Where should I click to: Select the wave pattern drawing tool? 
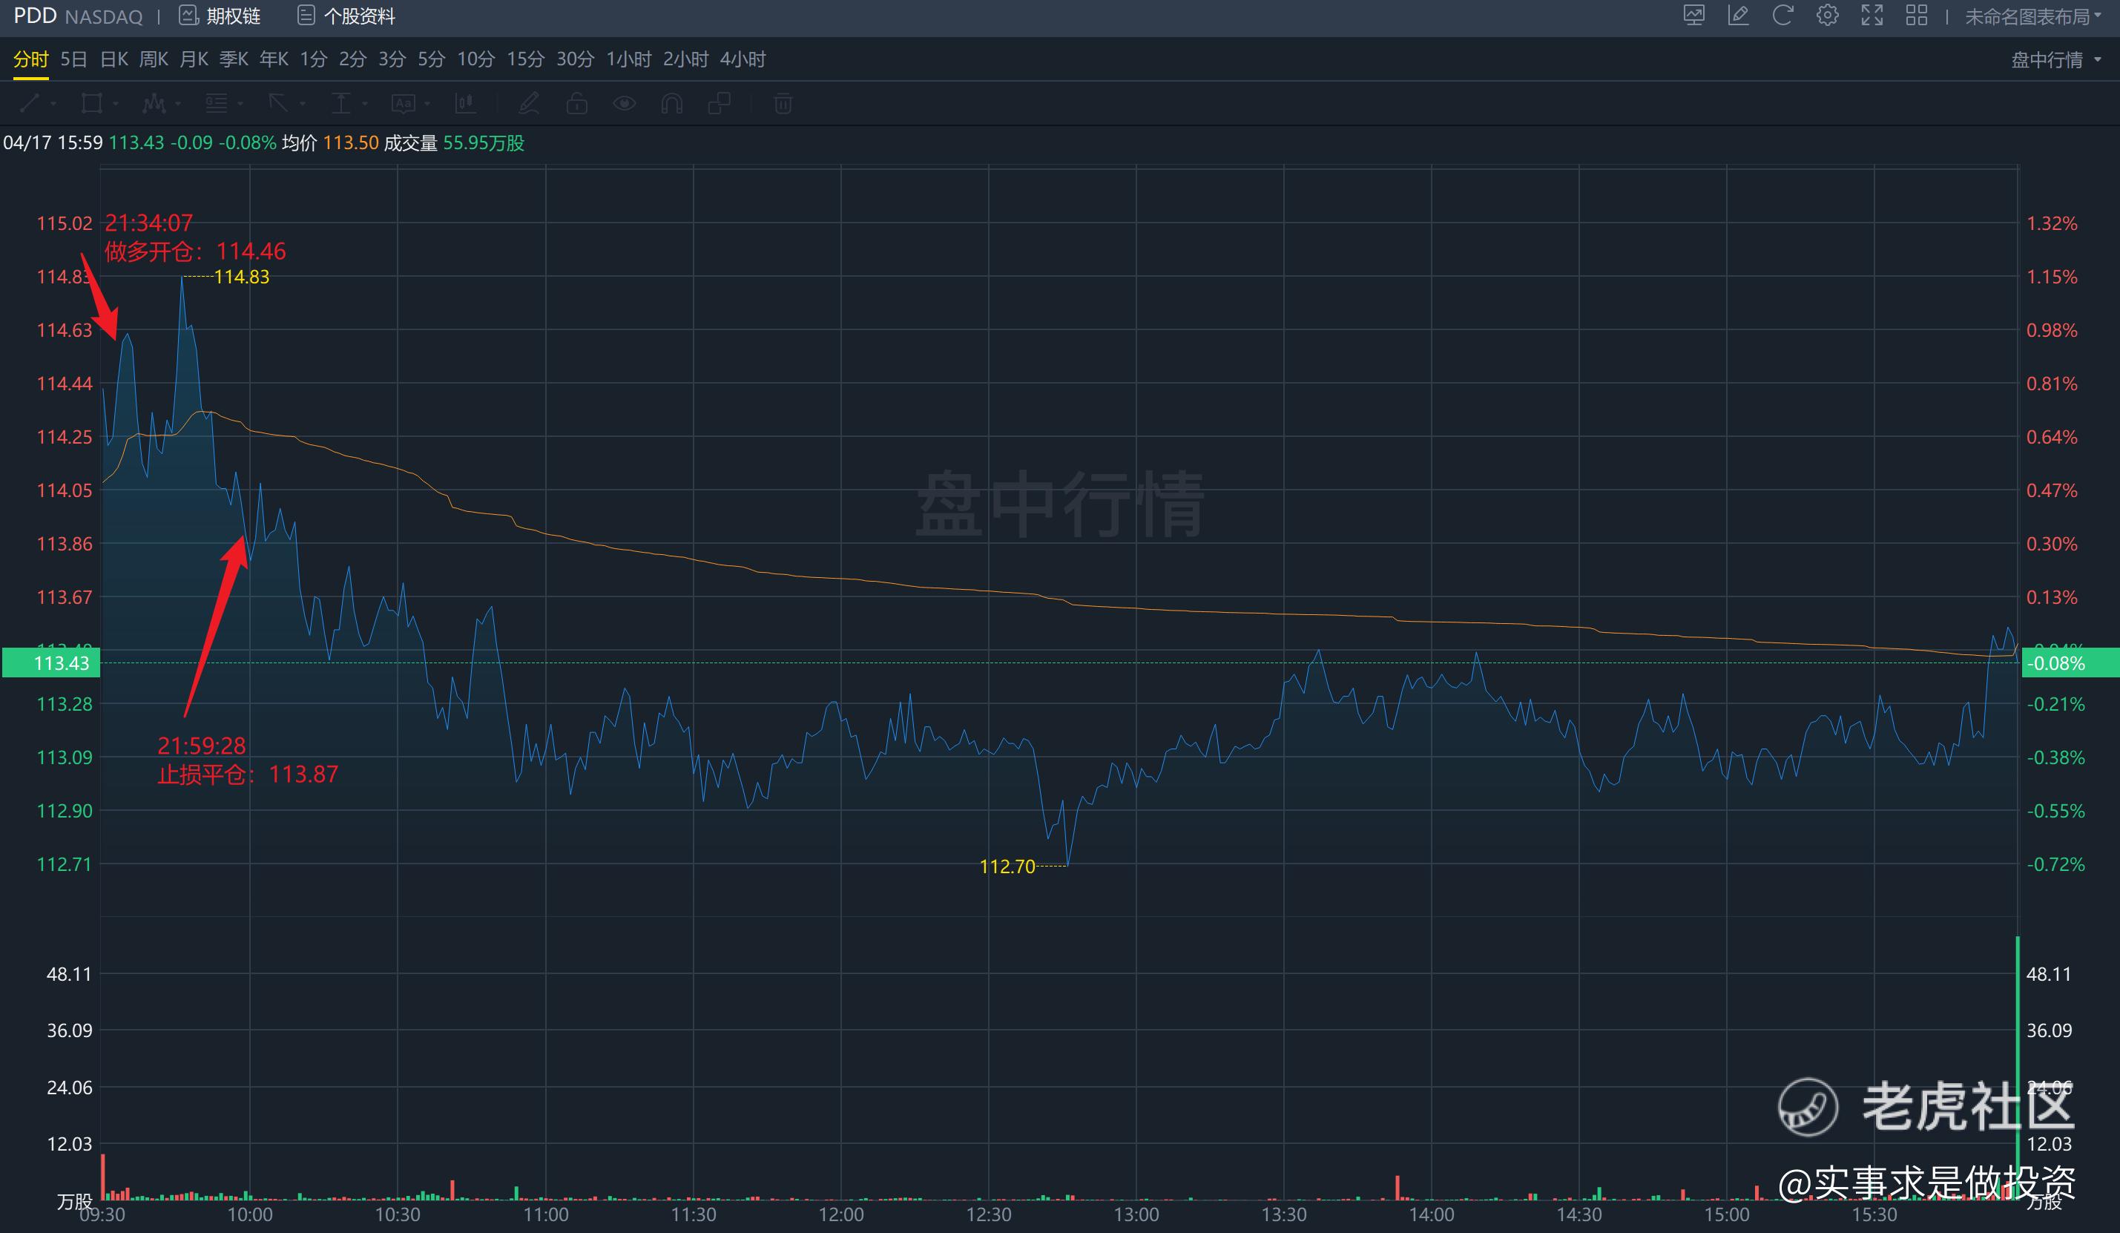coord(154,104)
